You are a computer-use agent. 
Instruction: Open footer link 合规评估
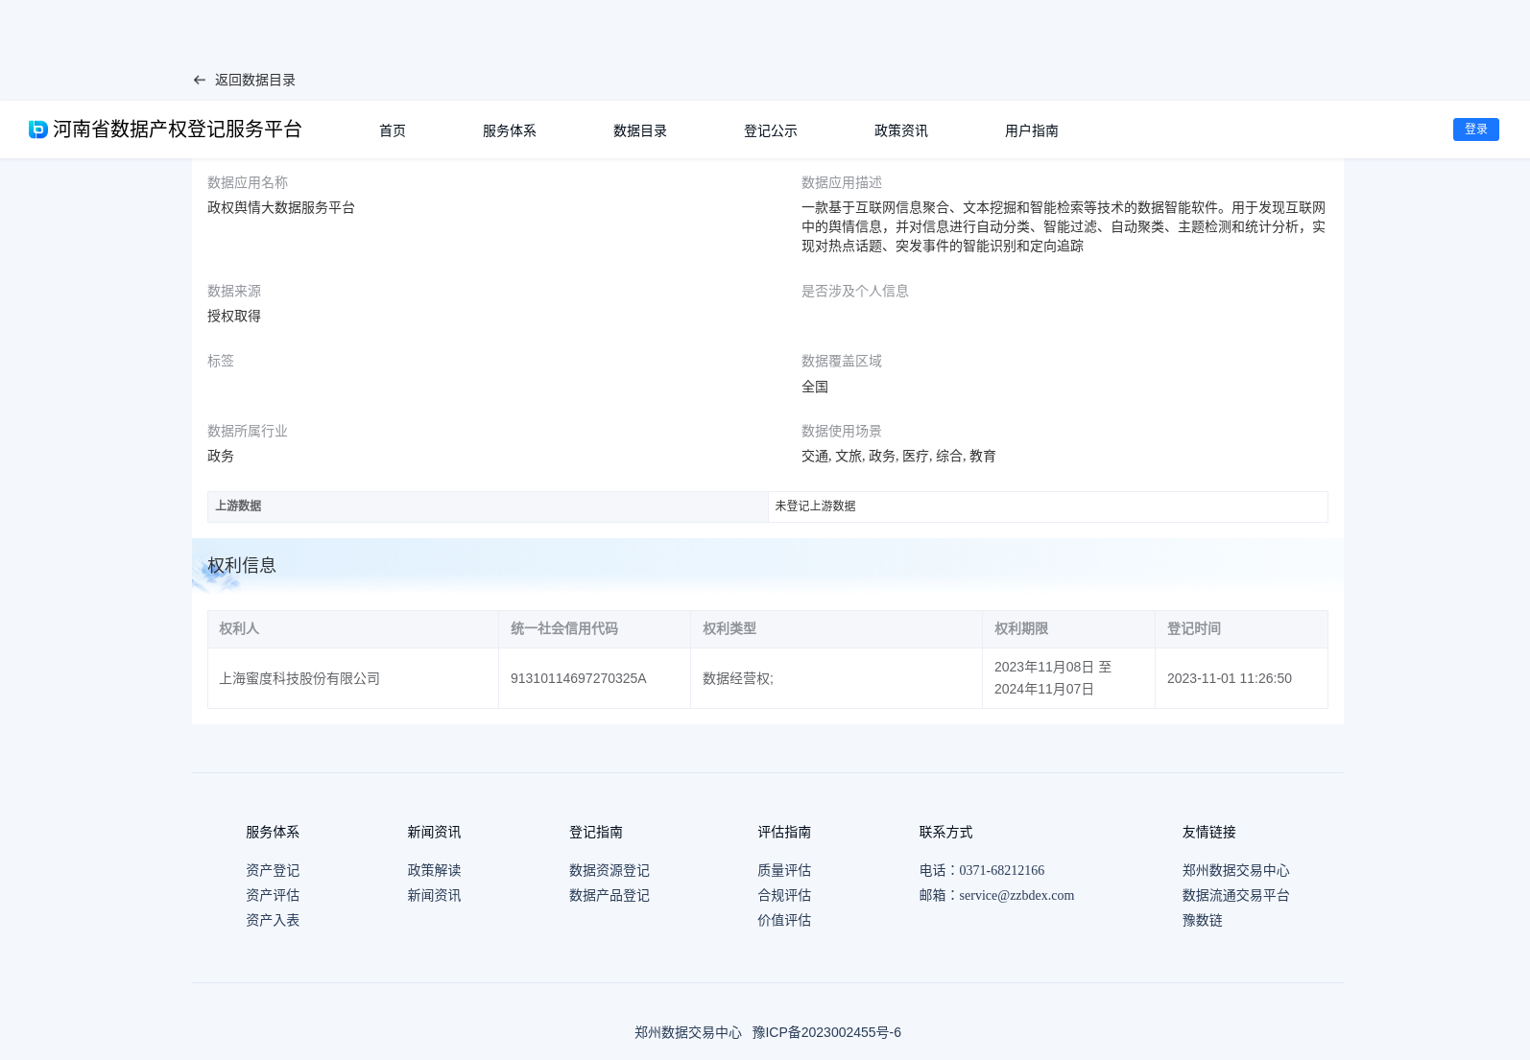pyautogui.click(x=784, y=895)
